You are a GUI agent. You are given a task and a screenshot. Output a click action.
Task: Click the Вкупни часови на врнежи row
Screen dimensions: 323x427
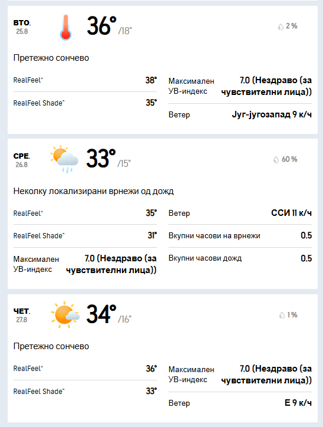(x=240, y=235)
